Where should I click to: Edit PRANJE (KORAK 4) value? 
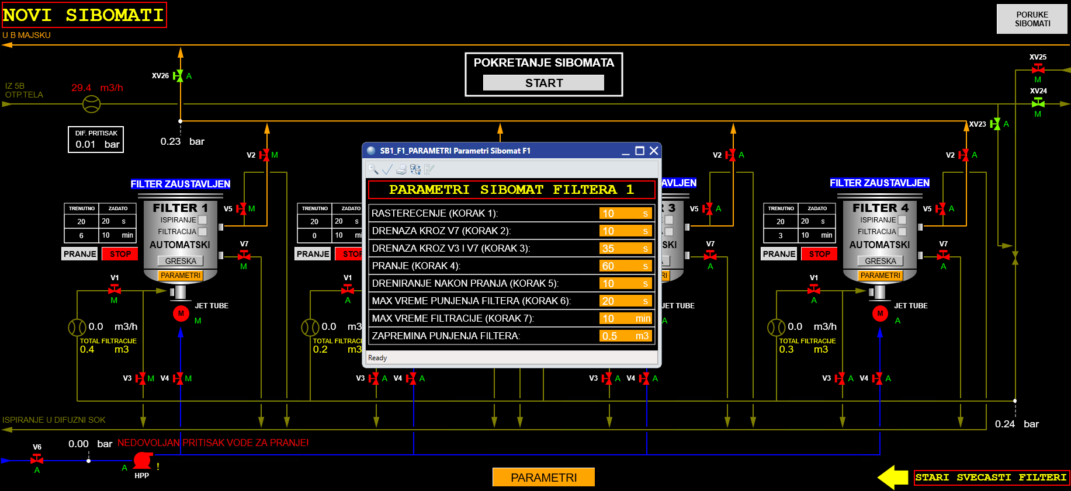coord(626,266)
